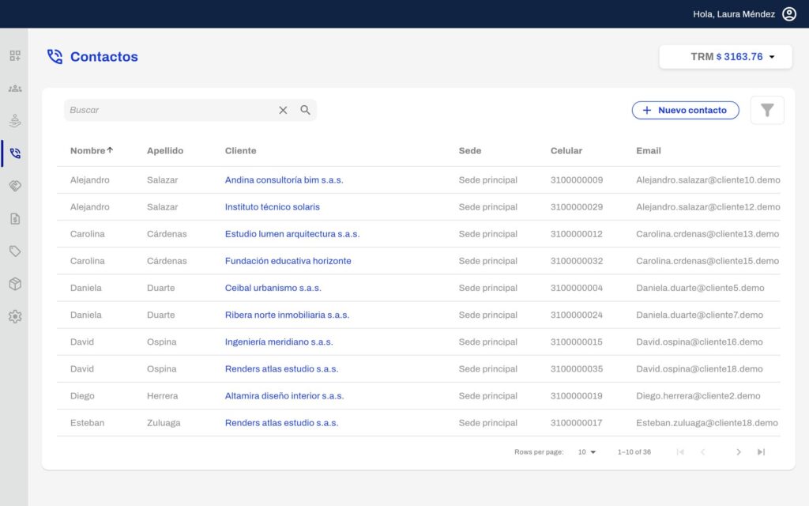The image size is (809, 506).
Task: Open the groups people icon in sidebar
Action: (x=15, y=89)
